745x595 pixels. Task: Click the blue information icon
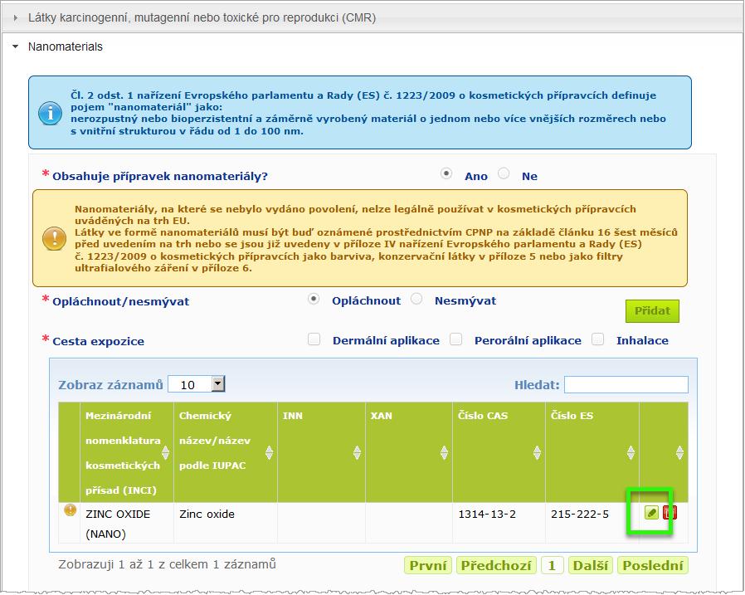coord(50,114)
